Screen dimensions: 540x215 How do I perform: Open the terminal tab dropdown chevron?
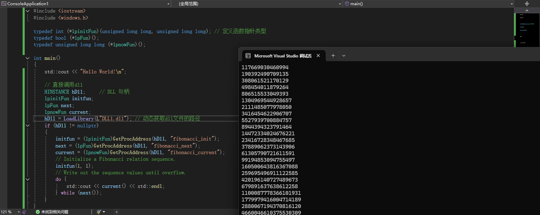[x=344, y=56]
